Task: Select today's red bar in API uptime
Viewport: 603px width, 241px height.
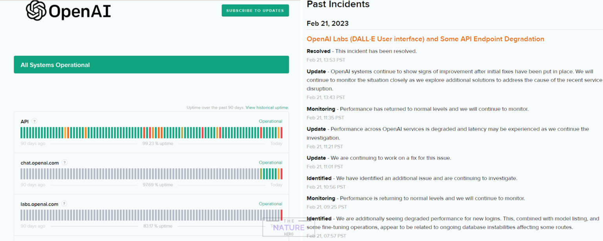Action: pyautogui.click(x=281, y=133)
